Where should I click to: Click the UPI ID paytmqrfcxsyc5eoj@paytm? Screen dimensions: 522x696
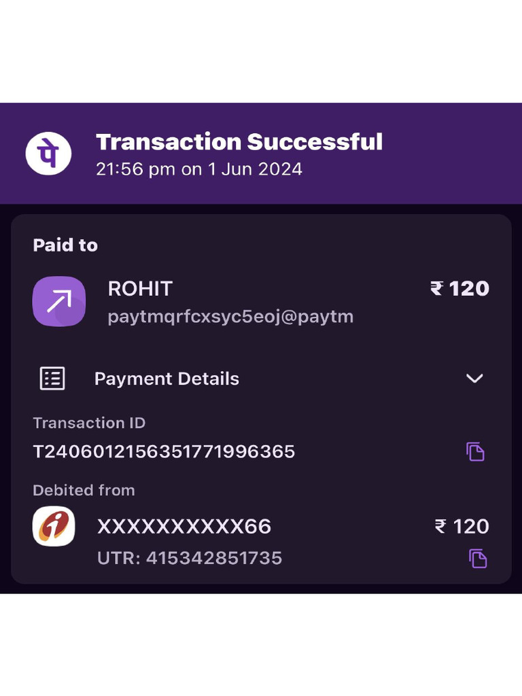(230, 317)
